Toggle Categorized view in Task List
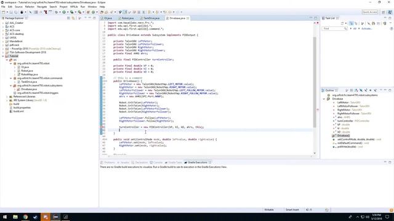Viewport: 394px width, 221px height. pyautogui.click(x=351, y=23)
